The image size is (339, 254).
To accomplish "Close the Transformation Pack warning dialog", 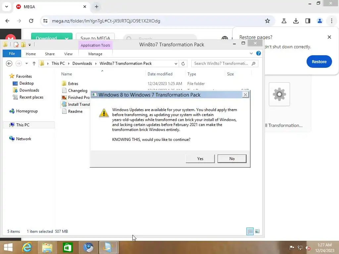I will pos(245,95).
